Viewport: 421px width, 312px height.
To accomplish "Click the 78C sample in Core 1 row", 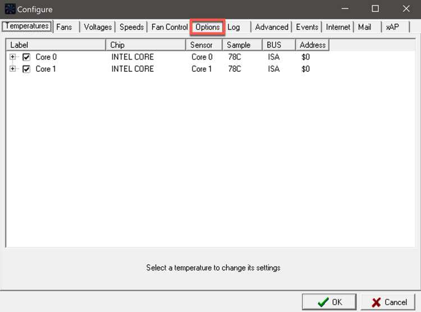I will [x=235, y=69].
